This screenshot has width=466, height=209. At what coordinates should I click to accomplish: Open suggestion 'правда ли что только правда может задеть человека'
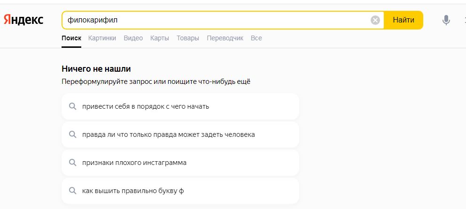168,134
